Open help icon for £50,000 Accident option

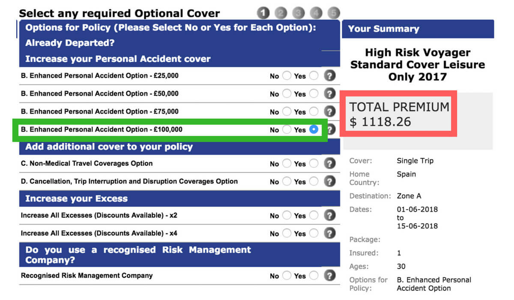[329, 93]
